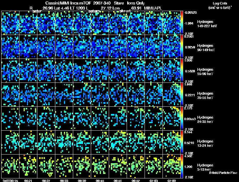This screenshot has width=239, height=182.
Task: Select the 'Hydrogen 90-149 keV' row label
Action: (x=206, y=48)
